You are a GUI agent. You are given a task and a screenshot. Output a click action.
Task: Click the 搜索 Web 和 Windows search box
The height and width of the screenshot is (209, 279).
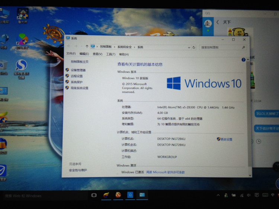(45, 196)
